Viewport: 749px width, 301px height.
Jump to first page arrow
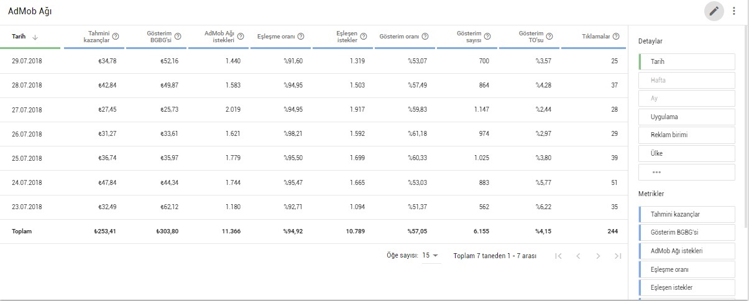[558, 256]
